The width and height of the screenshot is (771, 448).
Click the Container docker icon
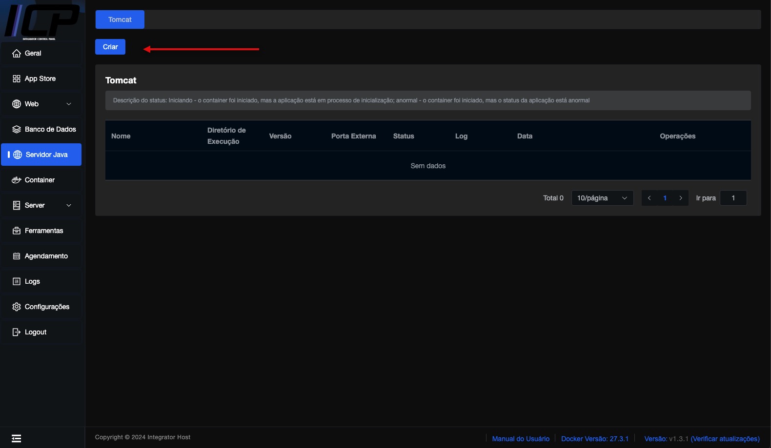pos(17,180)
